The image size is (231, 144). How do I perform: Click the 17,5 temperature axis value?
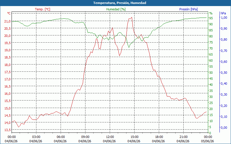(x=8, y=72)
